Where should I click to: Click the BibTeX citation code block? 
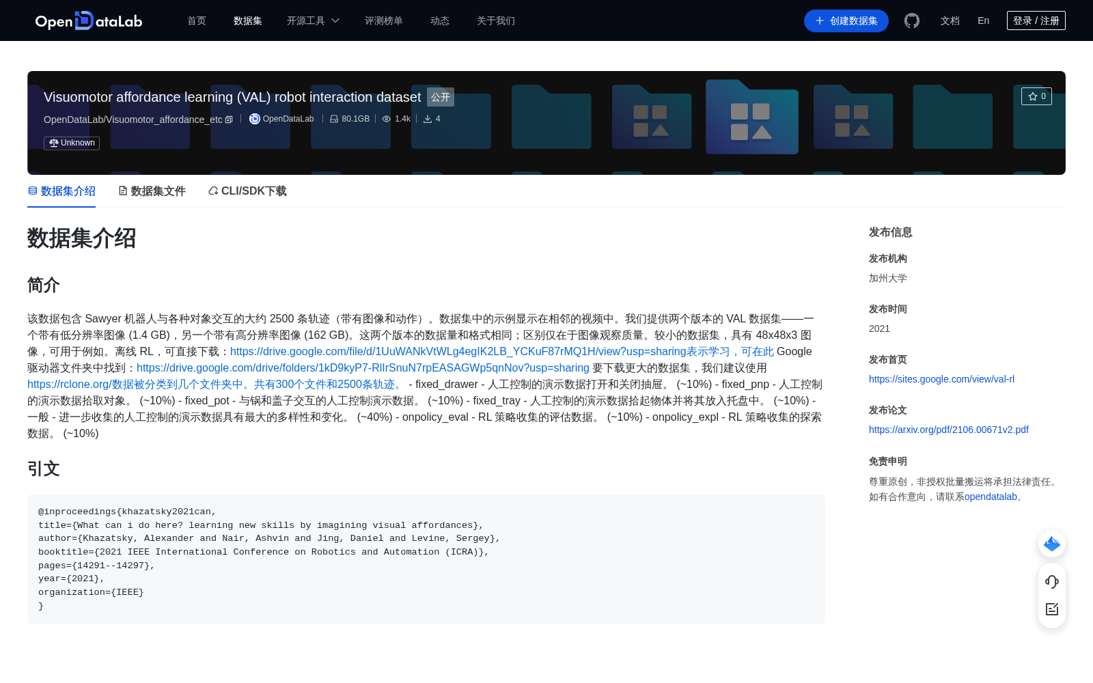[x=426, y=559]
